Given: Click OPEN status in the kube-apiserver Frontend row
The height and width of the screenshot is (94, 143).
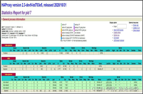Looking at the screenshot, I should click(x=101, y=53).
